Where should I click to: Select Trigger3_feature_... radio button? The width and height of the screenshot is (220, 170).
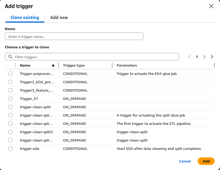point(10,90)
